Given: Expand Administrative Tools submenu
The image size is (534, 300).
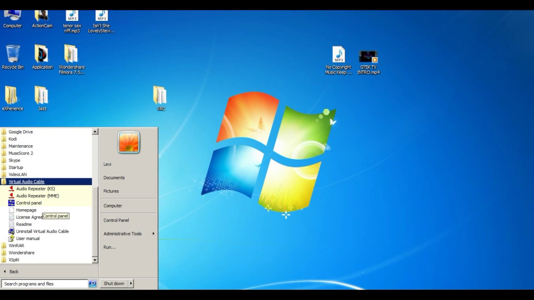Looking at the screenshot, I should [x=128, y=234].
